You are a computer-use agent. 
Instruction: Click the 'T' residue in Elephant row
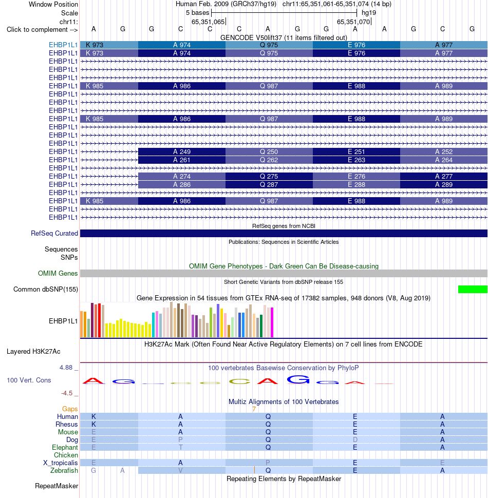coord(180,447)
